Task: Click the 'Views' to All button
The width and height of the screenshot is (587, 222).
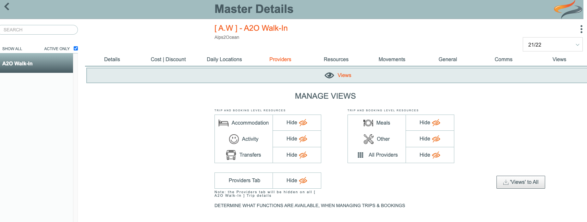Action: tap(520, 182)
